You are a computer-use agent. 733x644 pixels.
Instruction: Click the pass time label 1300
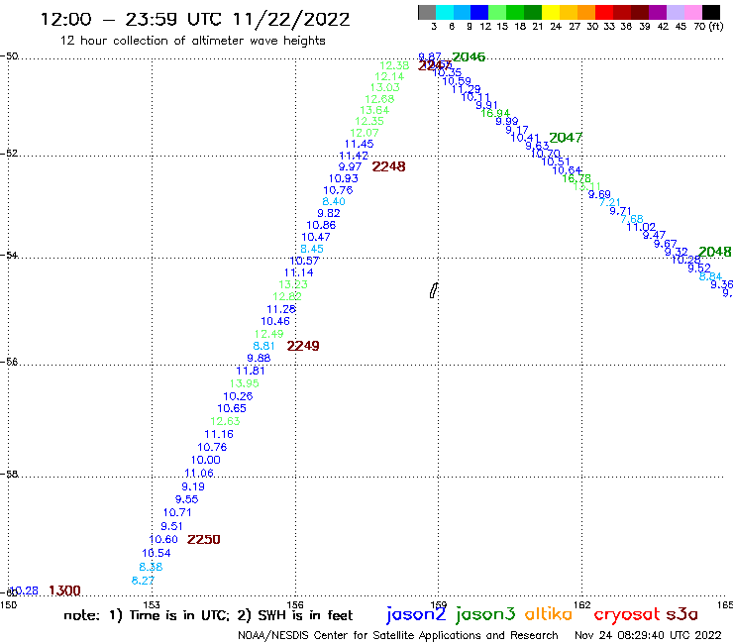64,590
